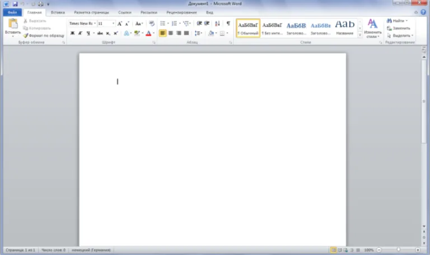The height and width of the screenshot is (255, 430).
Task: Toggle Italic (К) formatting
Action: pyautogui.click(x=81, y=33)
